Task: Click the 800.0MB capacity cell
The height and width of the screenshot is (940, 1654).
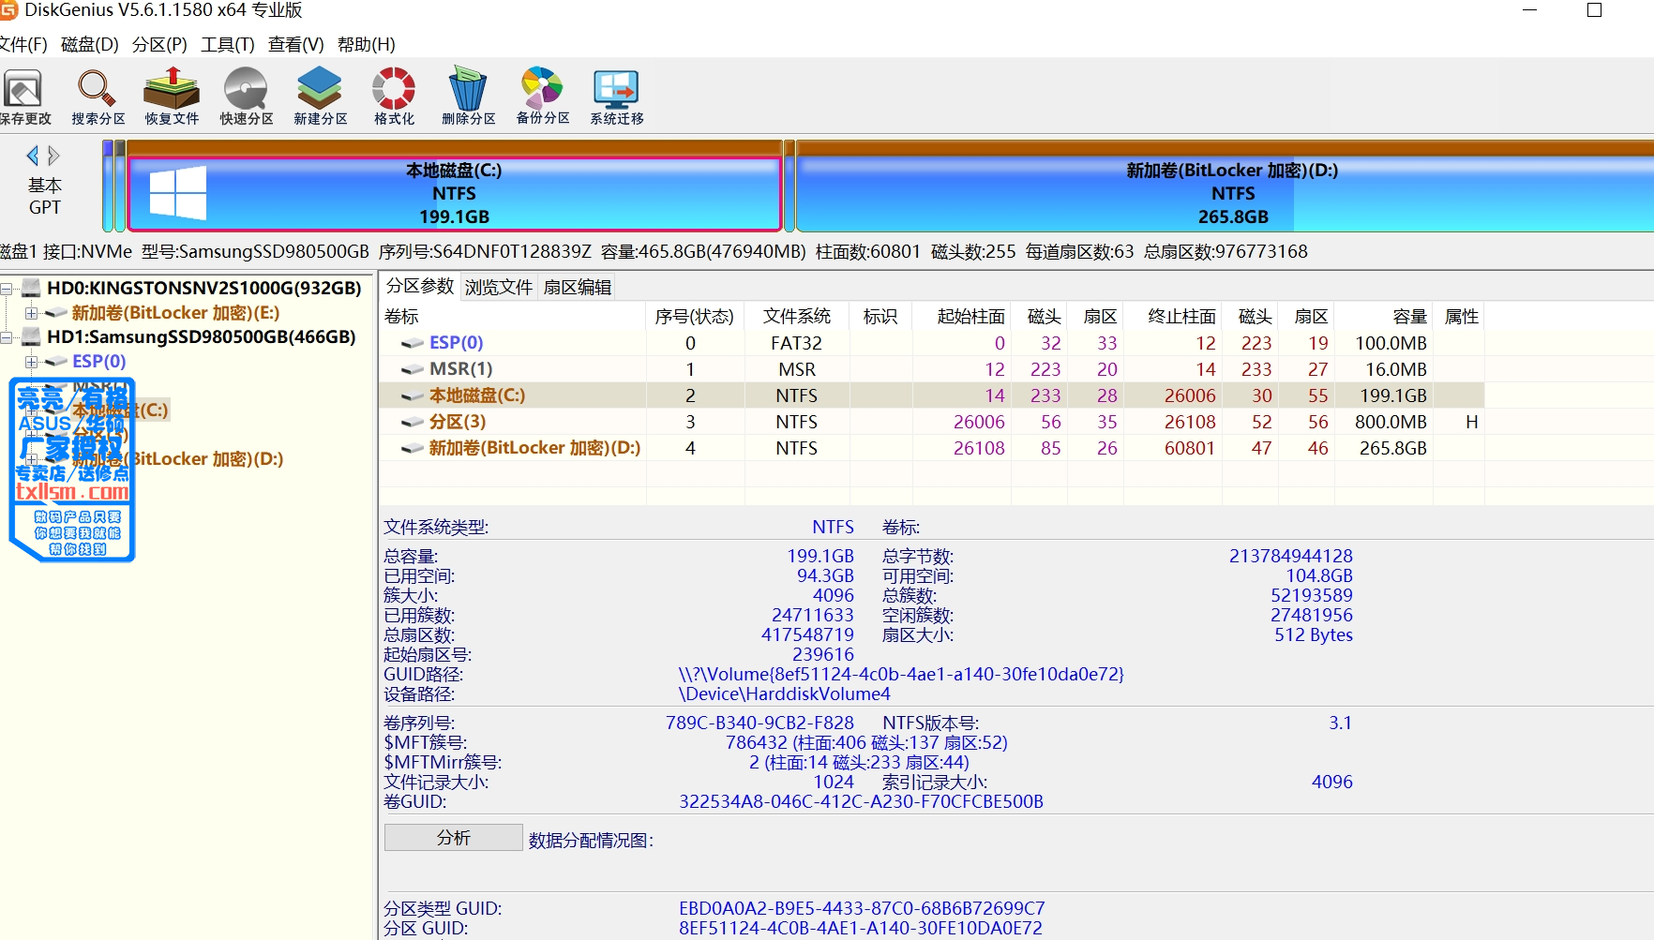Action: click(1391, 422)
